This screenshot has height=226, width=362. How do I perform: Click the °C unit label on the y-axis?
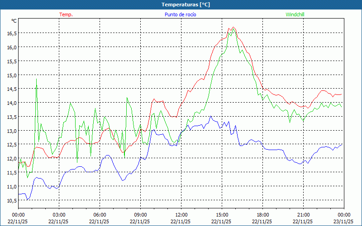(x=14, y=21)
